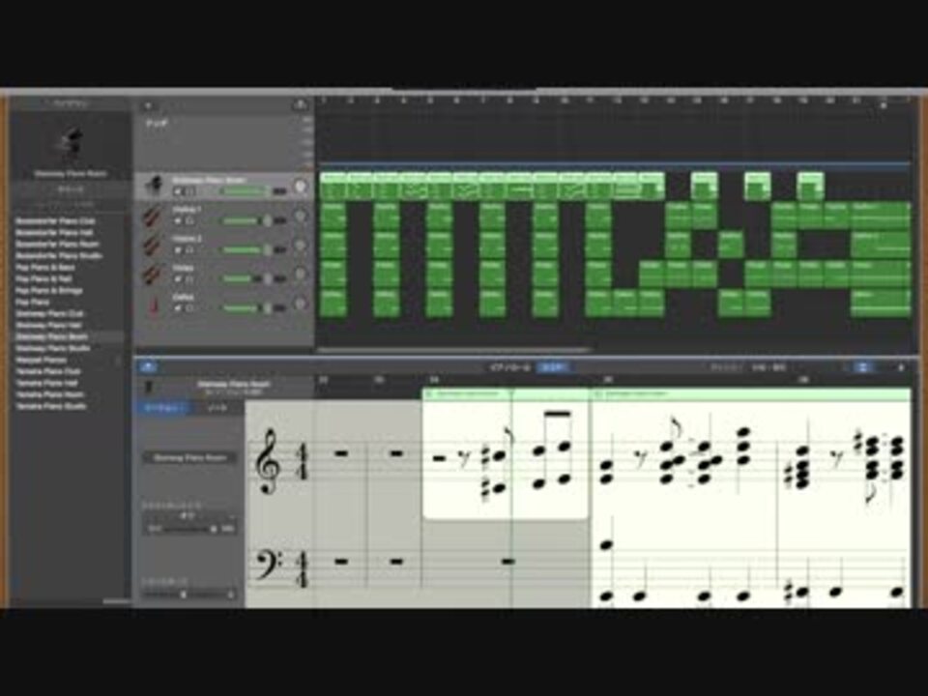Adjust pan knob on Violins 2 track
Viewport: 928px width, 696px height.
click(x=301, y=245)
